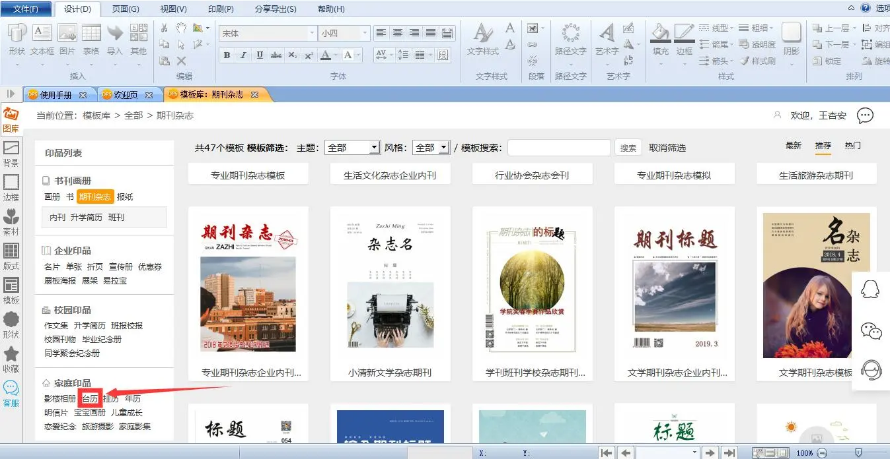Select the 背景 background sidebar icon
Screen dimensions: 890x459
click(11, 152)
